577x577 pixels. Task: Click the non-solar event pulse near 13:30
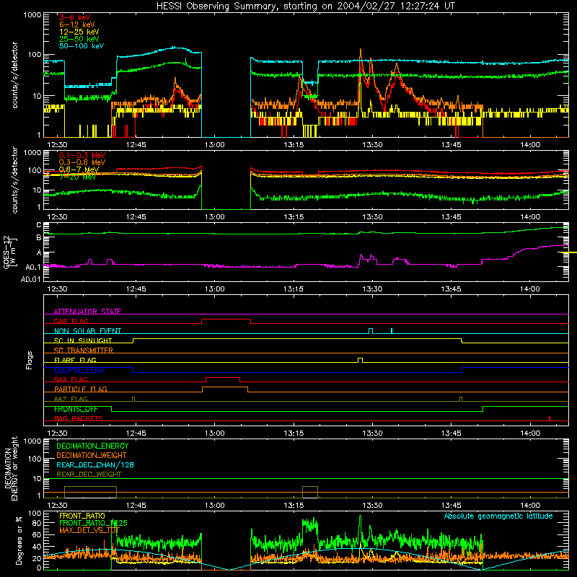coord(371,331)
